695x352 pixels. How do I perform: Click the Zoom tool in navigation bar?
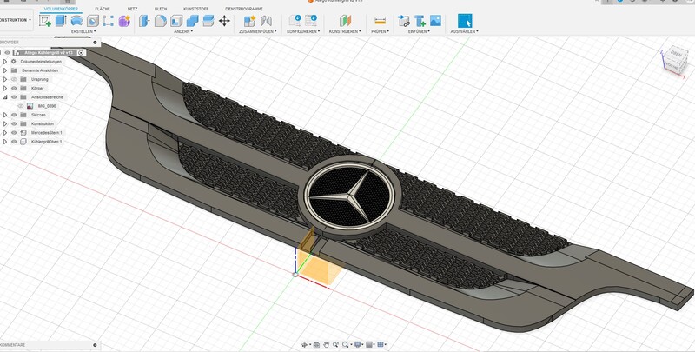point(335,344)
